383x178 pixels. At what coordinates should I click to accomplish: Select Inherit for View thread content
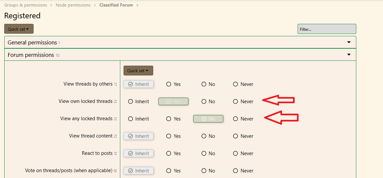click(x=139, y=136)
